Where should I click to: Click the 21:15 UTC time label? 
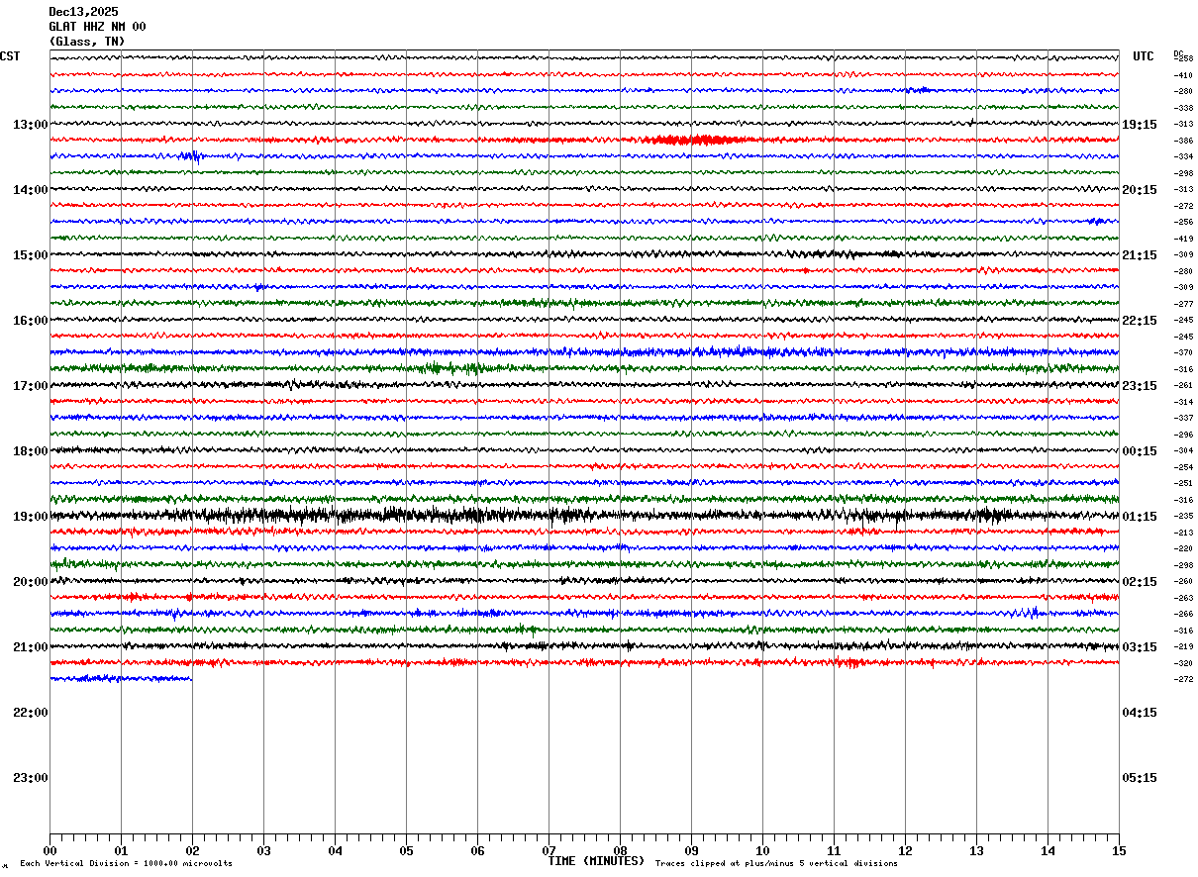(x=1140, y=255)
